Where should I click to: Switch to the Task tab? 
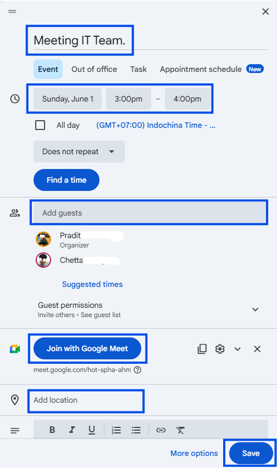pos(138,69)
